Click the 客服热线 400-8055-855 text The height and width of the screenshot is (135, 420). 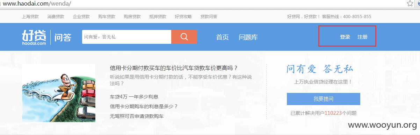click(347, 16)
